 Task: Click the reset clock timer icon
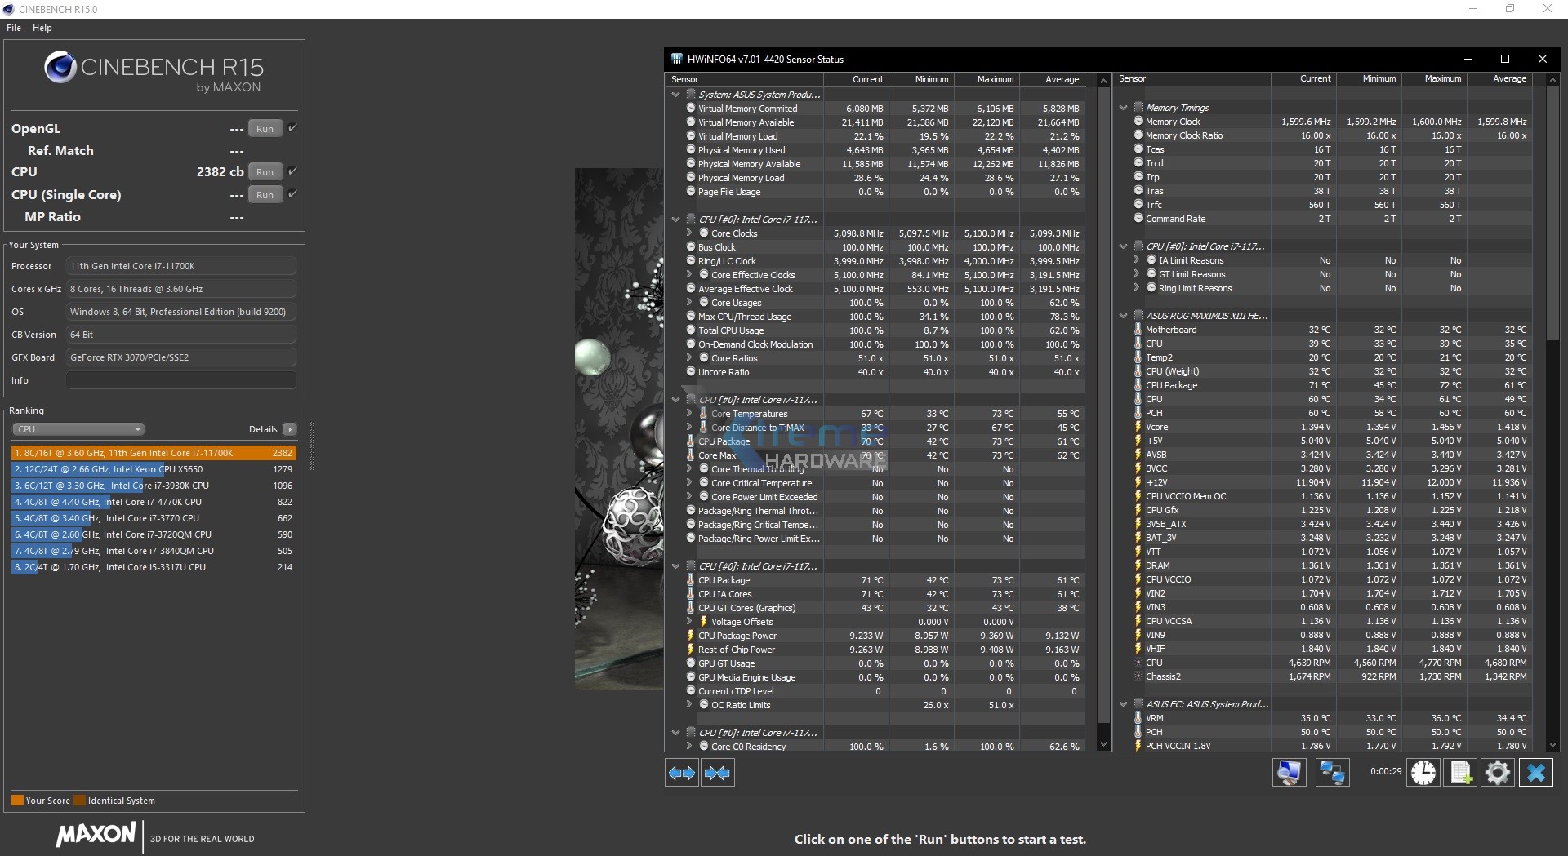1423,773
